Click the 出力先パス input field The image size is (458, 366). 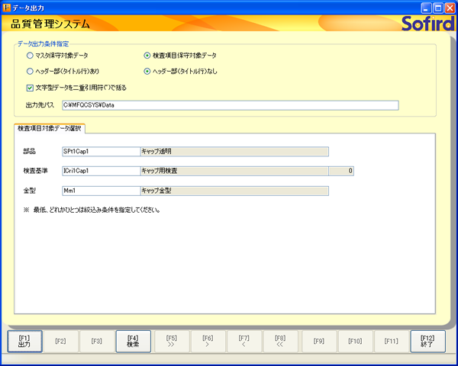(229, 105)
